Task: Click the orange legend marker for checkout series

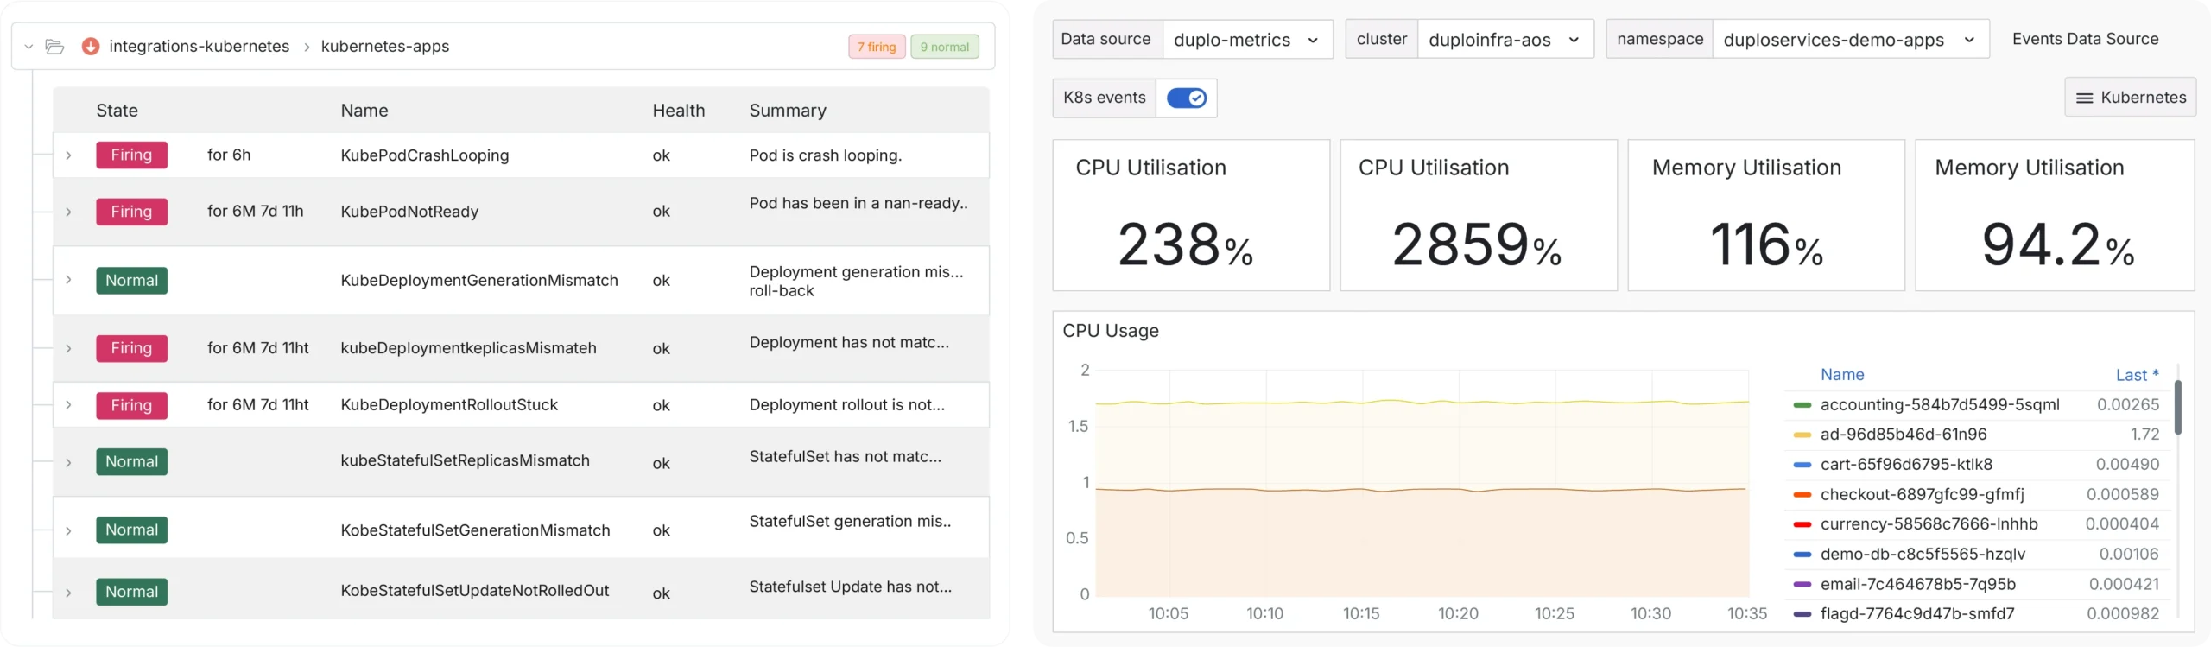Action: (x=1802, y=494)
